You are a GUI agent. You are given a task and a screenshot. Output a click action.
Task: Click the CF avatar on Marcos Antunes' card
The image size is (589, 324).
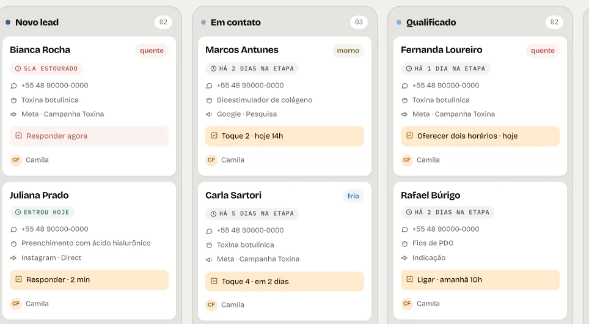coord(211,160)
